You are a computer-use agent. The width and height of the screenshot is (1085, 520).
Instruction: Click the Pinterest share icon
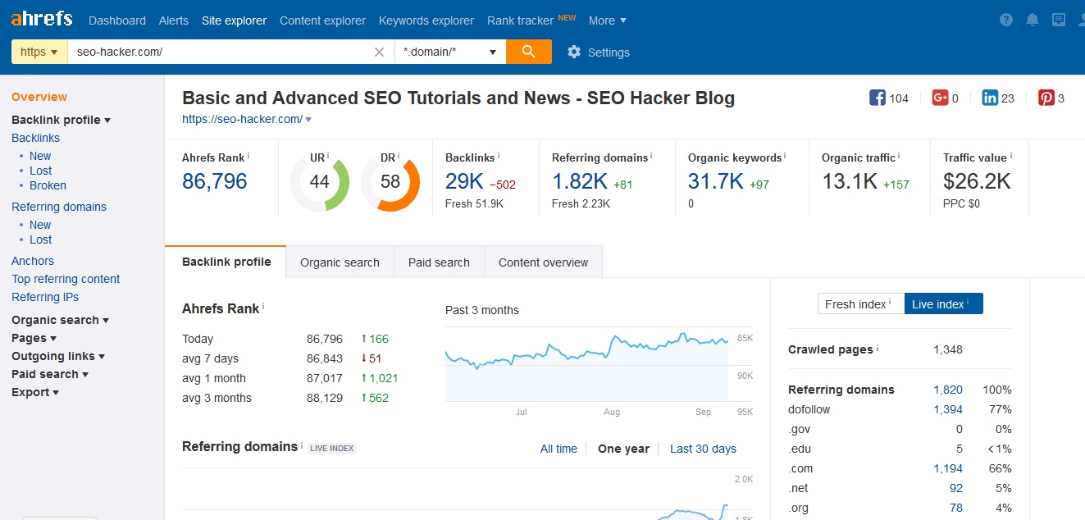coord(1046,98)
